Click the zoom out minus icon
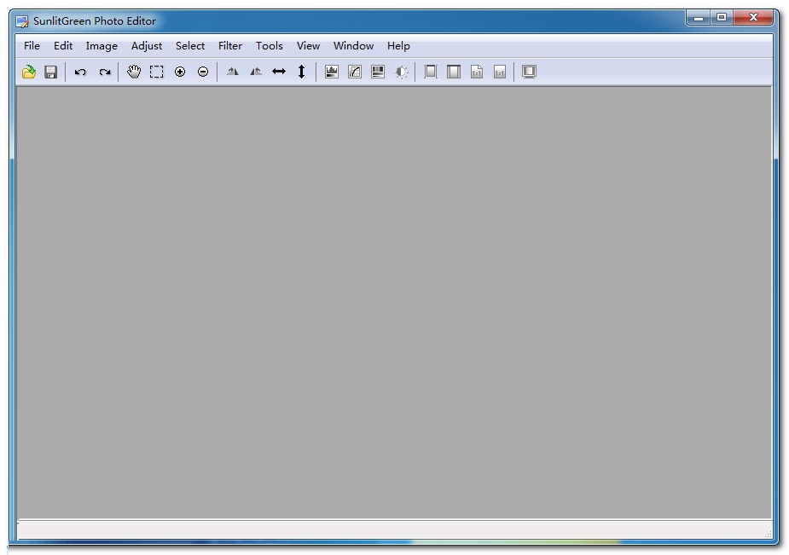 pos(203,72)
